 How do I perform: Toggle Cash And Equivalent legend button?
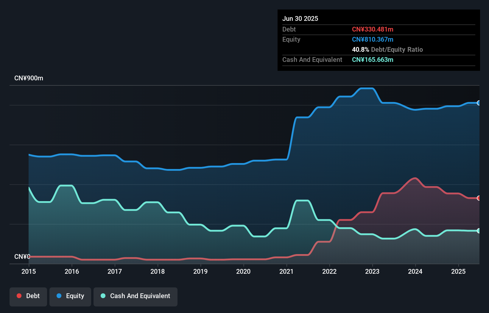[136, 296]
